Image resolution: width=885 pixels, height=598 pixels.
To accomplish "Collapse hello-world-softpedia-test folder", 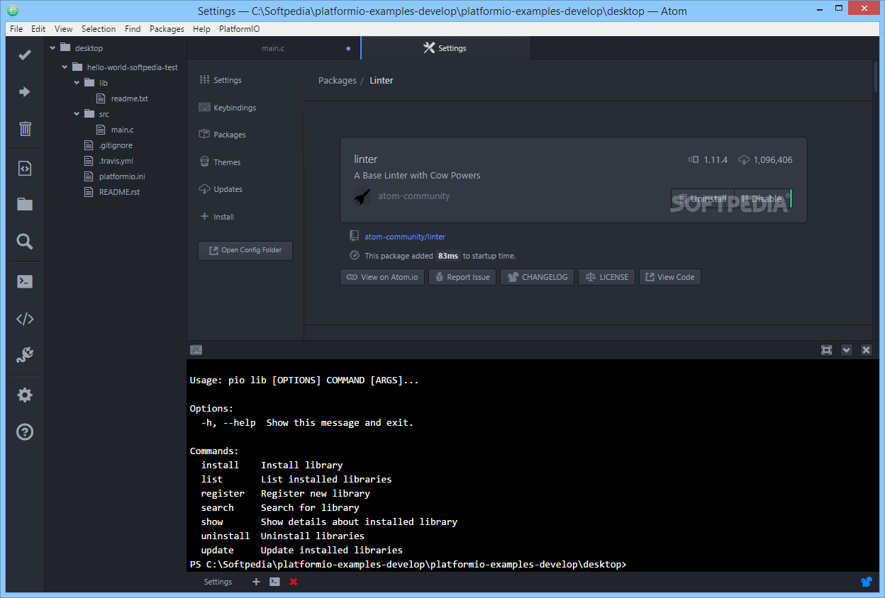I will tap(65, 67).
